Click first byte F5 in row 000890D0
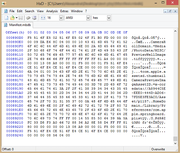This screenshot has height=153, width=180. pyautogui.click(x=30, y=38)
